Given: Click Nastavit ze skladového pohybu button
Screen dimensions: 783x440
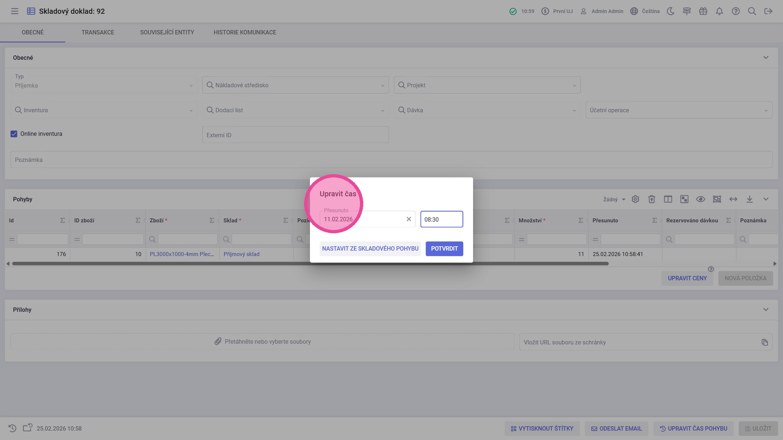Looking at the screenshot, I should 370,249.
